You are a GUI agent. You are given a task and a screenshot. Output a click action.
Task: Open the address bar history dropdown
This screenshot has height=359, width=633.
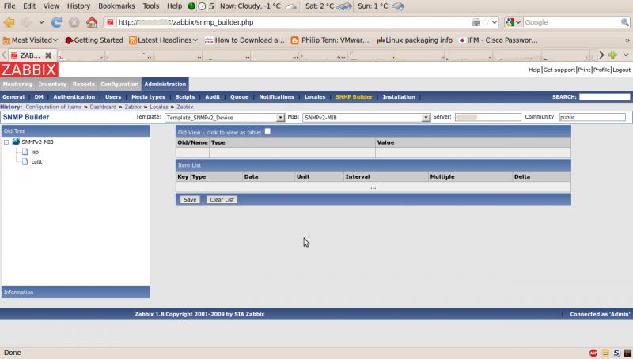[x=494, y=22]
